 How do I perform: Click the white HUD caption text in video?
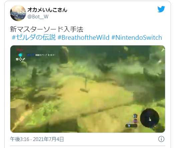45,55
